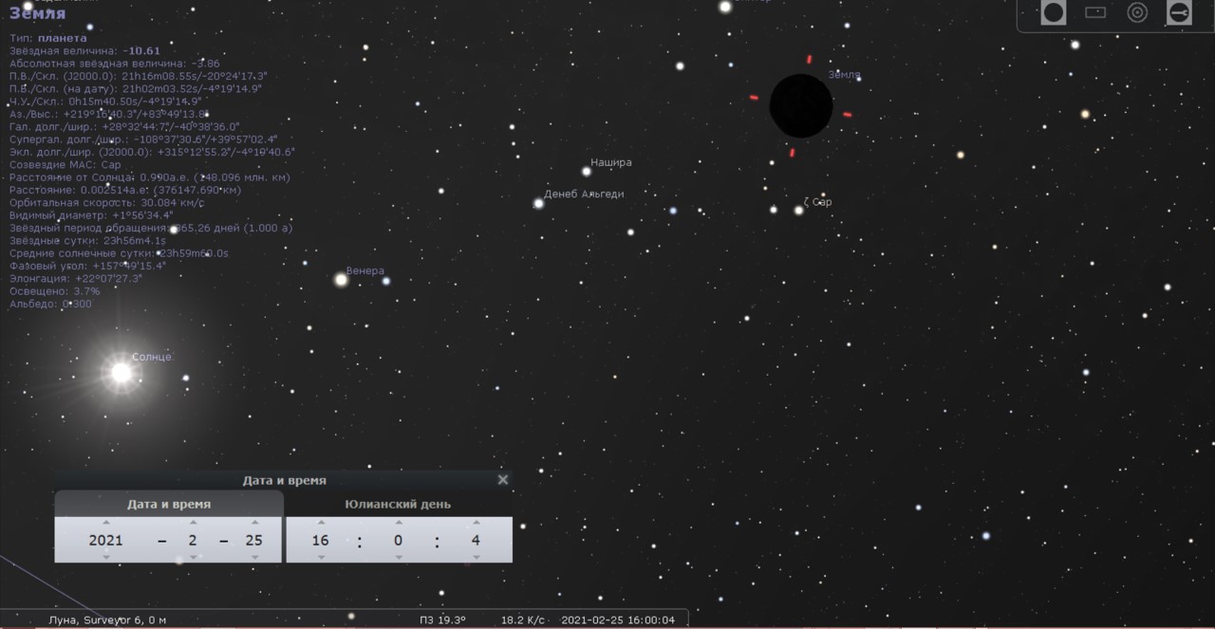Click the minutes field showing 0

(399, 540)
